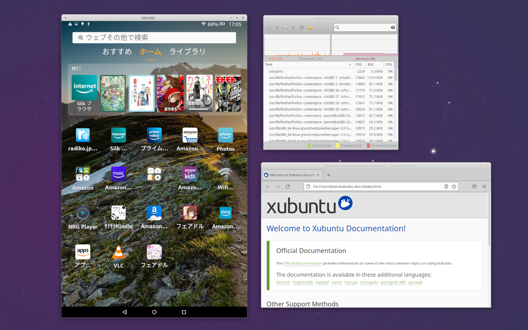Open a new Firefox tab
This screenshot has height=330, width=528.
coord(329,175)
